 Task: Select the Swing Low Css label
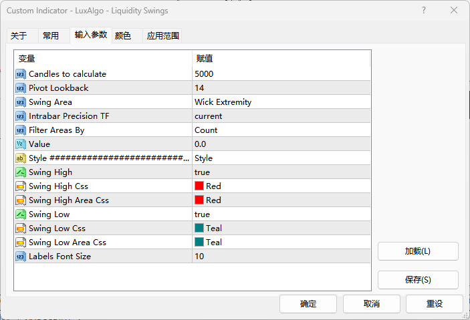(57, 228)
